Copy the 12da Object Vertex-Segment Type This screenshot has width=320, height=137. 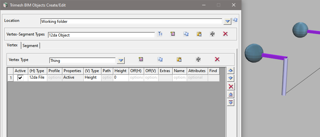186,34
